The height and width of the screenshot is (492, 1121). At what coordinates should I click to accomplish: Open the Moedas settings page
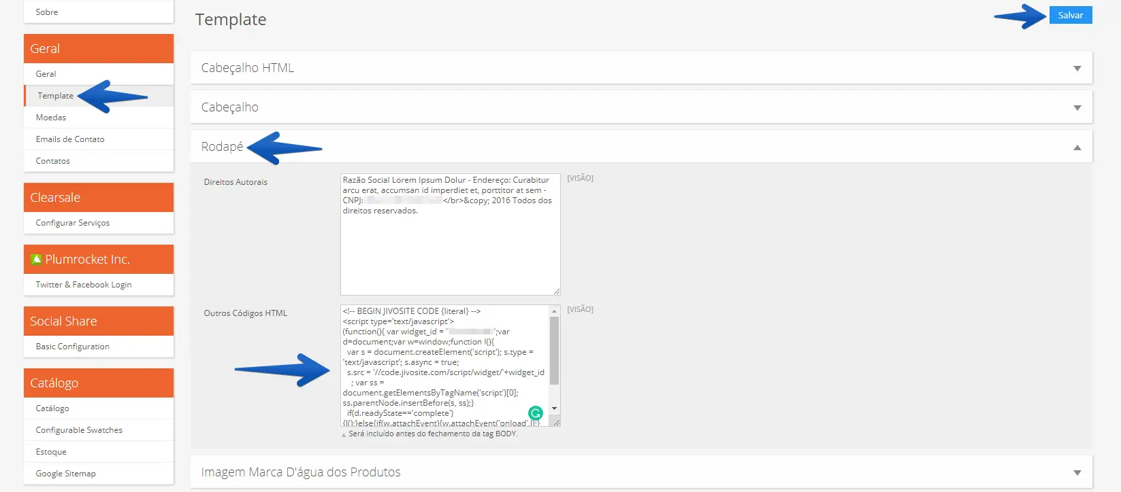point(51,118)
